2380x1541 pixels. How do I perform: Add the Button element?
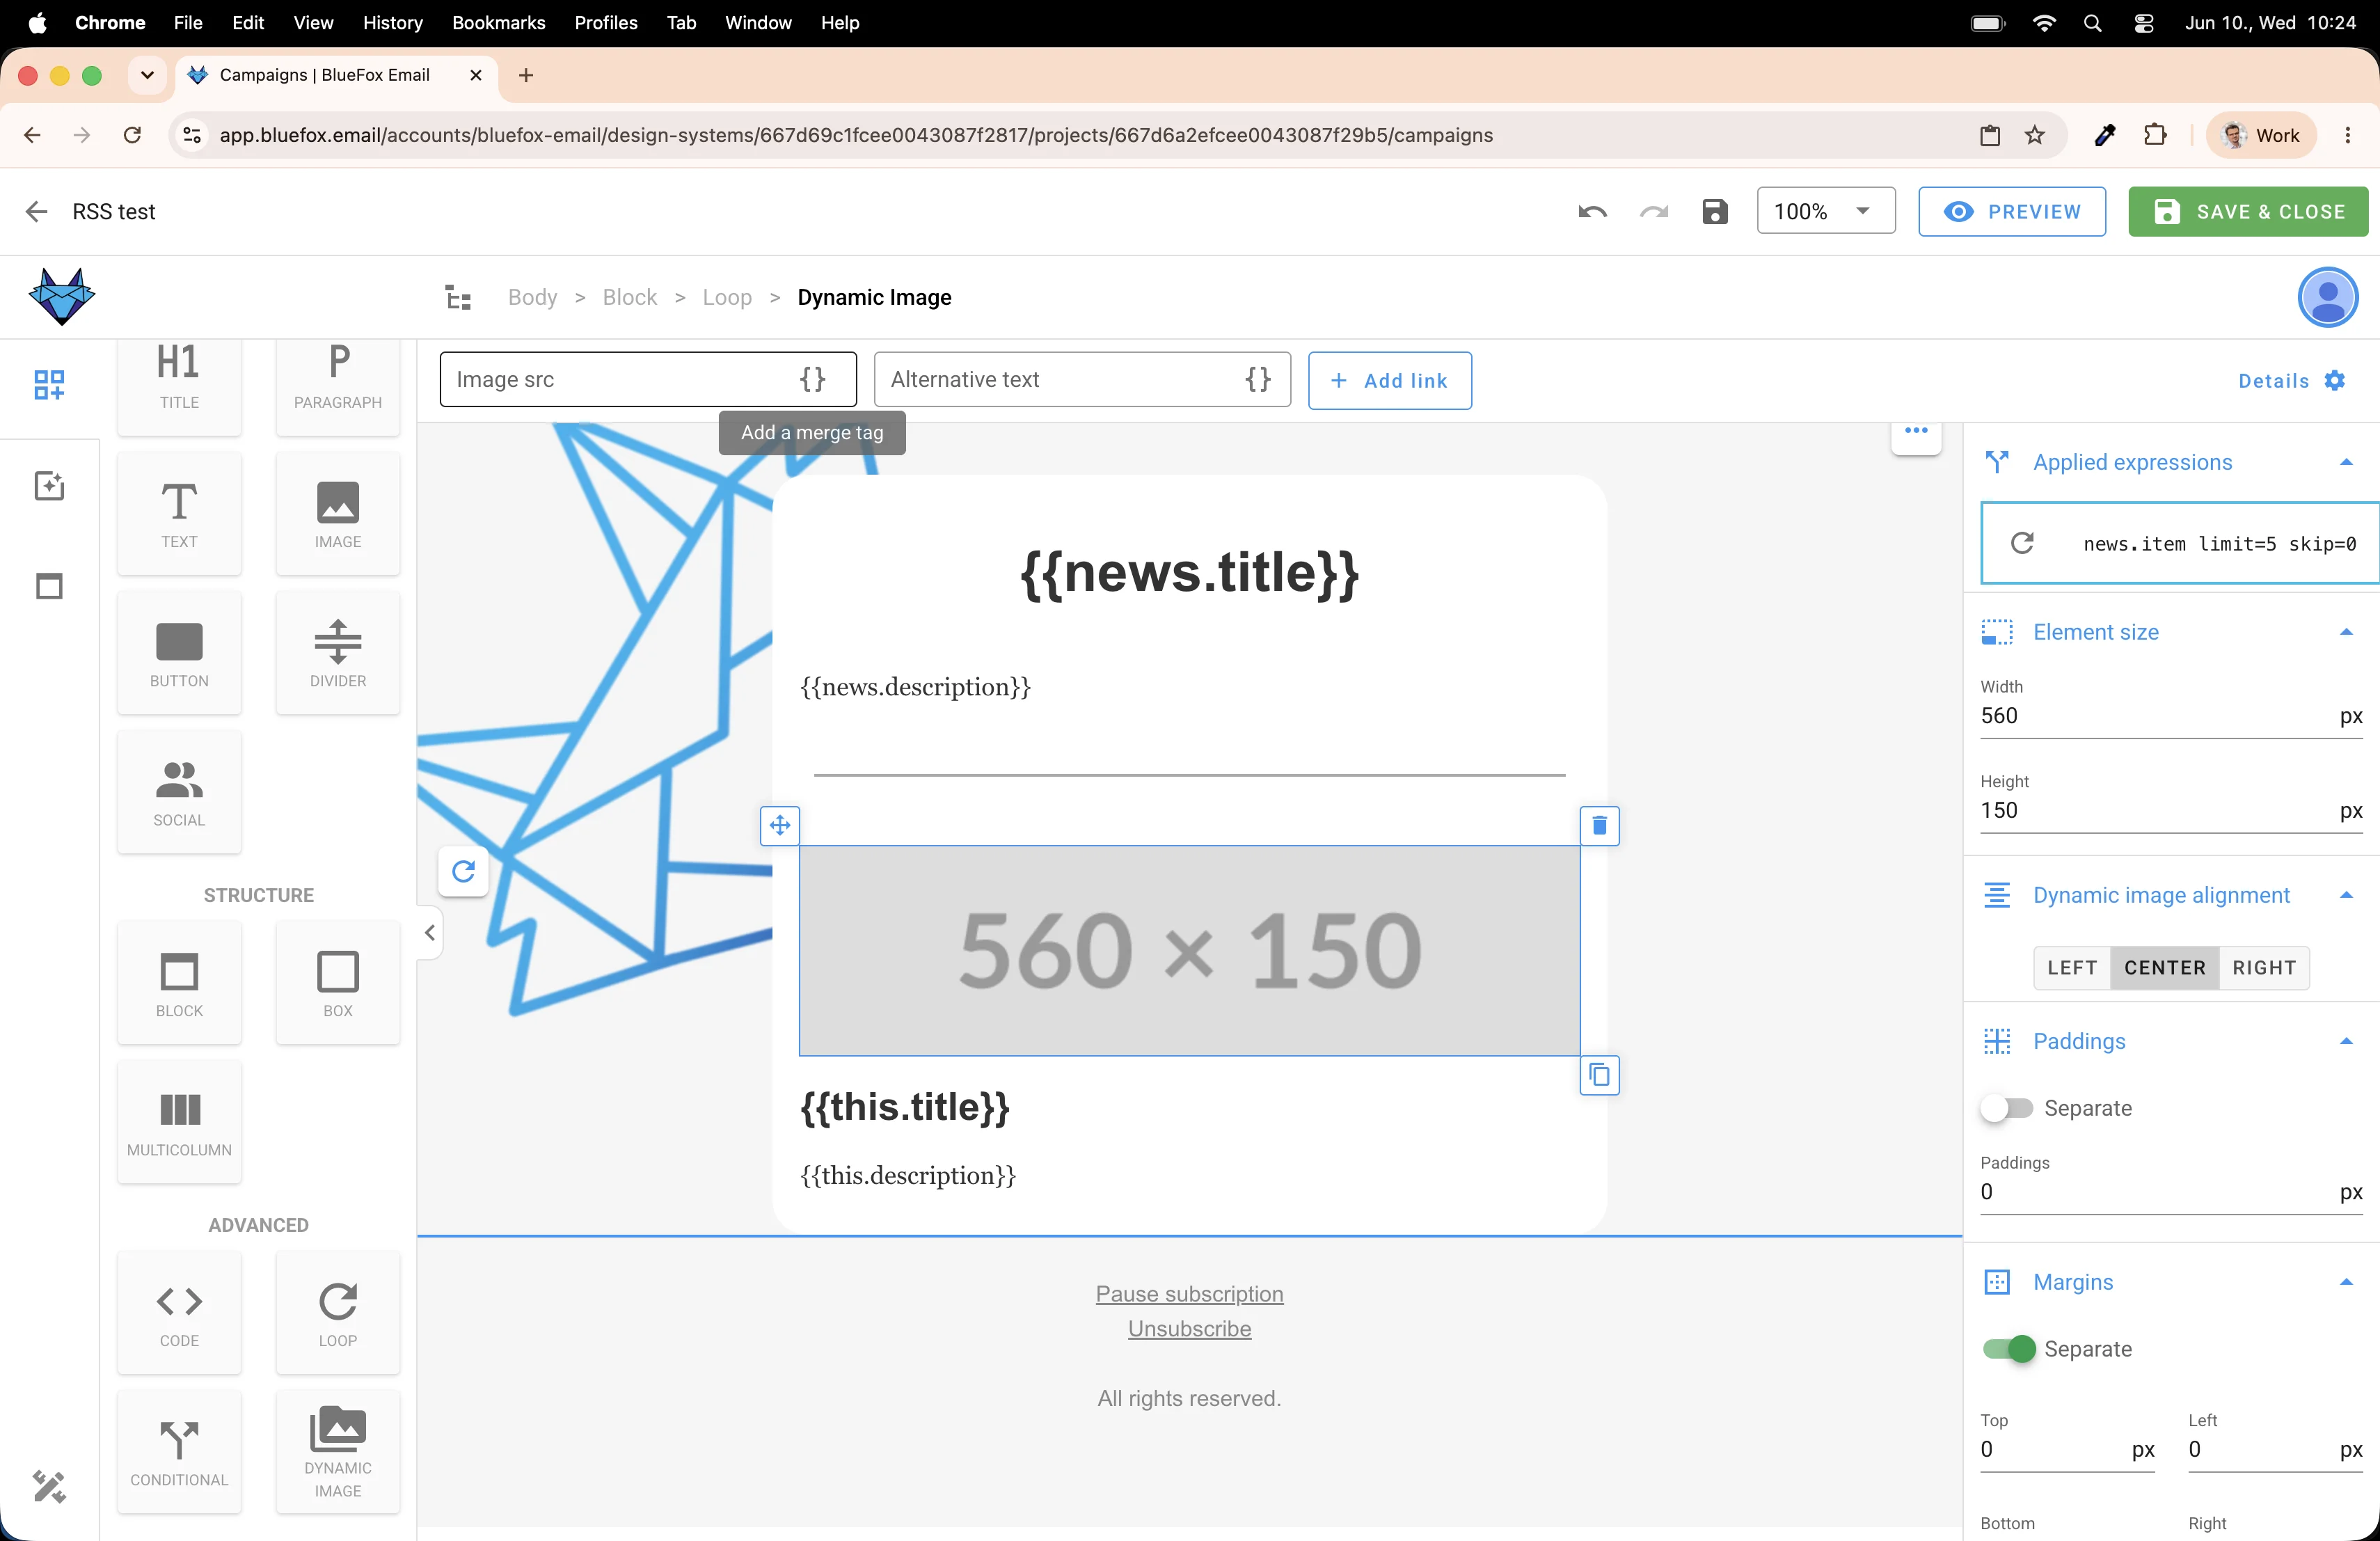pyautogui.click(x=179, y=653)
